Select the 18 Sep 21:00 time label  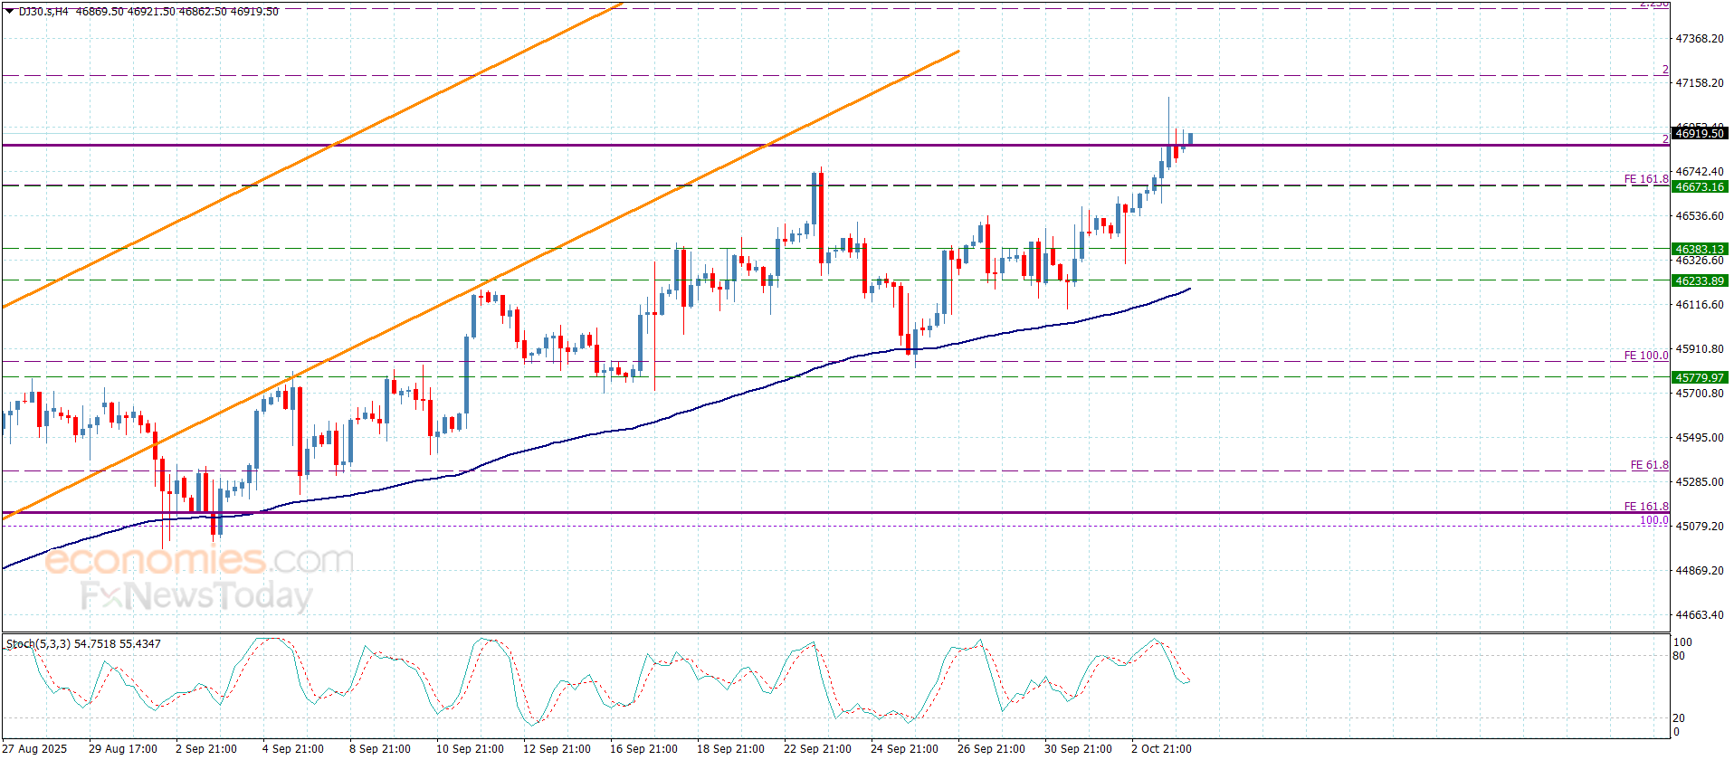[730, 748]
